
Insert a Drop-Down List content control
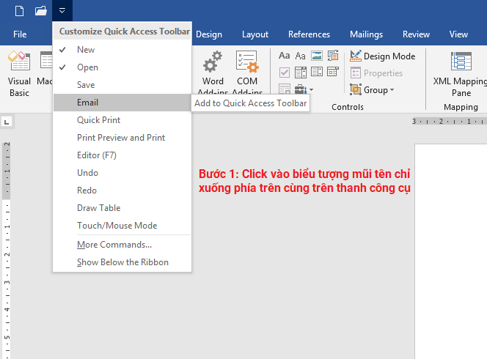pyautogui.click(x=317, y=73)
